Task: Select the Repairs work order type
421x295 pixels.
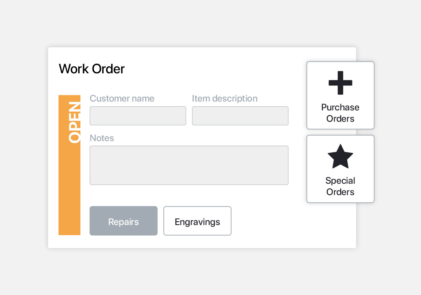Action: 123,221
